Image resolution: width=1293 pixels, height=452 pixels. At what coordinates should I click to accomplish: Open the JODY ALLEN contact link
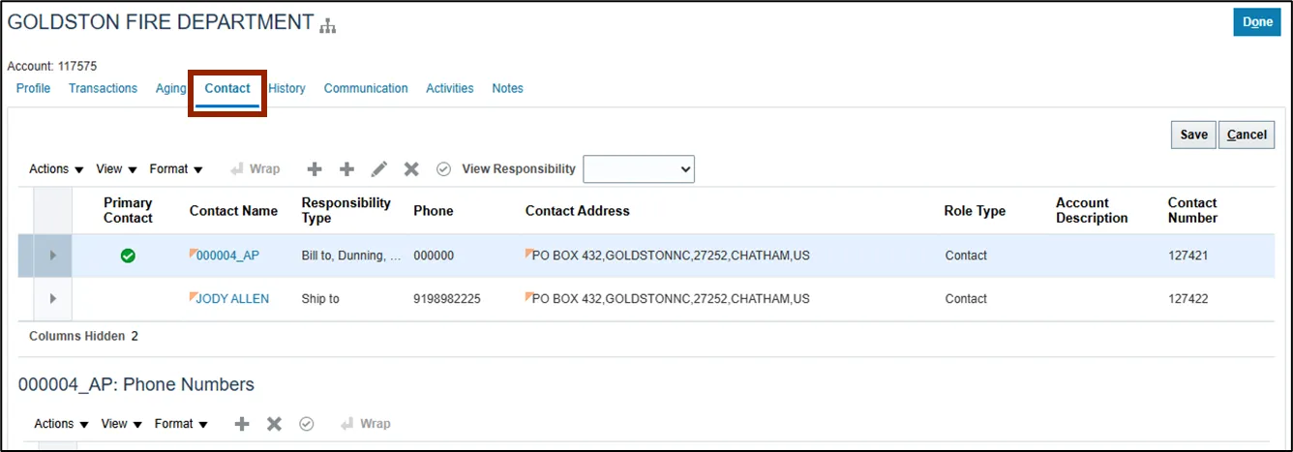tap(232, 299)
